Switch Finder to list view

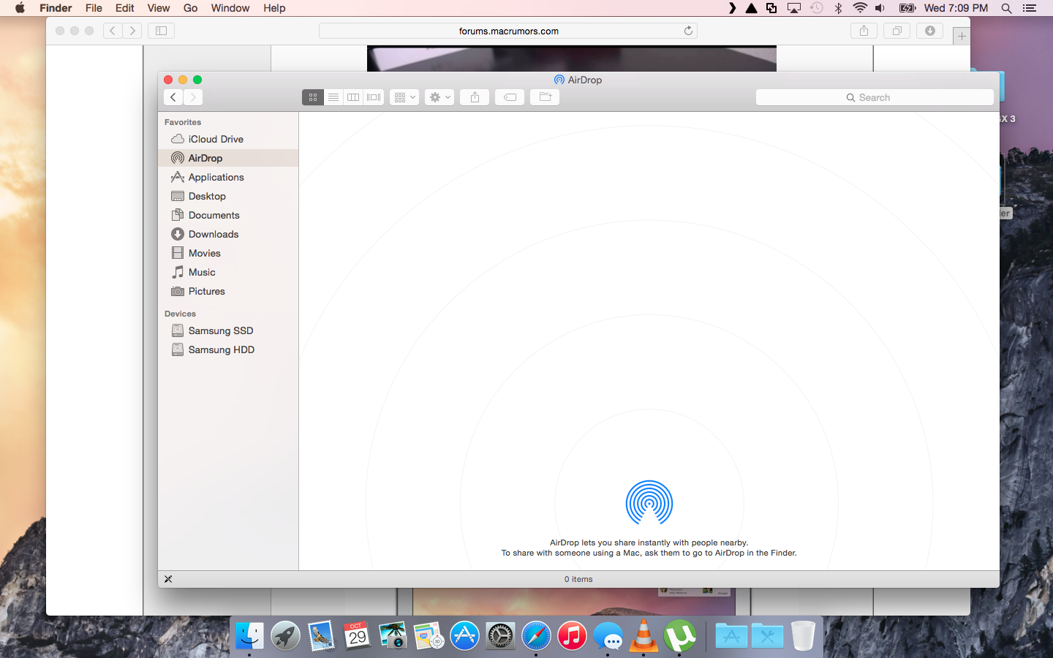(333, 97)
